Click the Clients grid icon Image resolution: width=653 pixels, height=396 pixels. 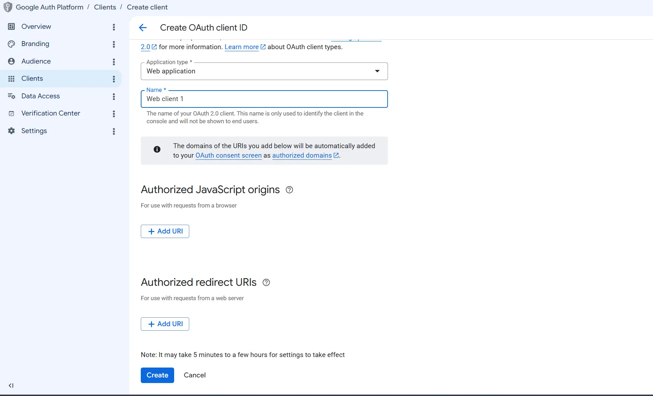[11, 79]
